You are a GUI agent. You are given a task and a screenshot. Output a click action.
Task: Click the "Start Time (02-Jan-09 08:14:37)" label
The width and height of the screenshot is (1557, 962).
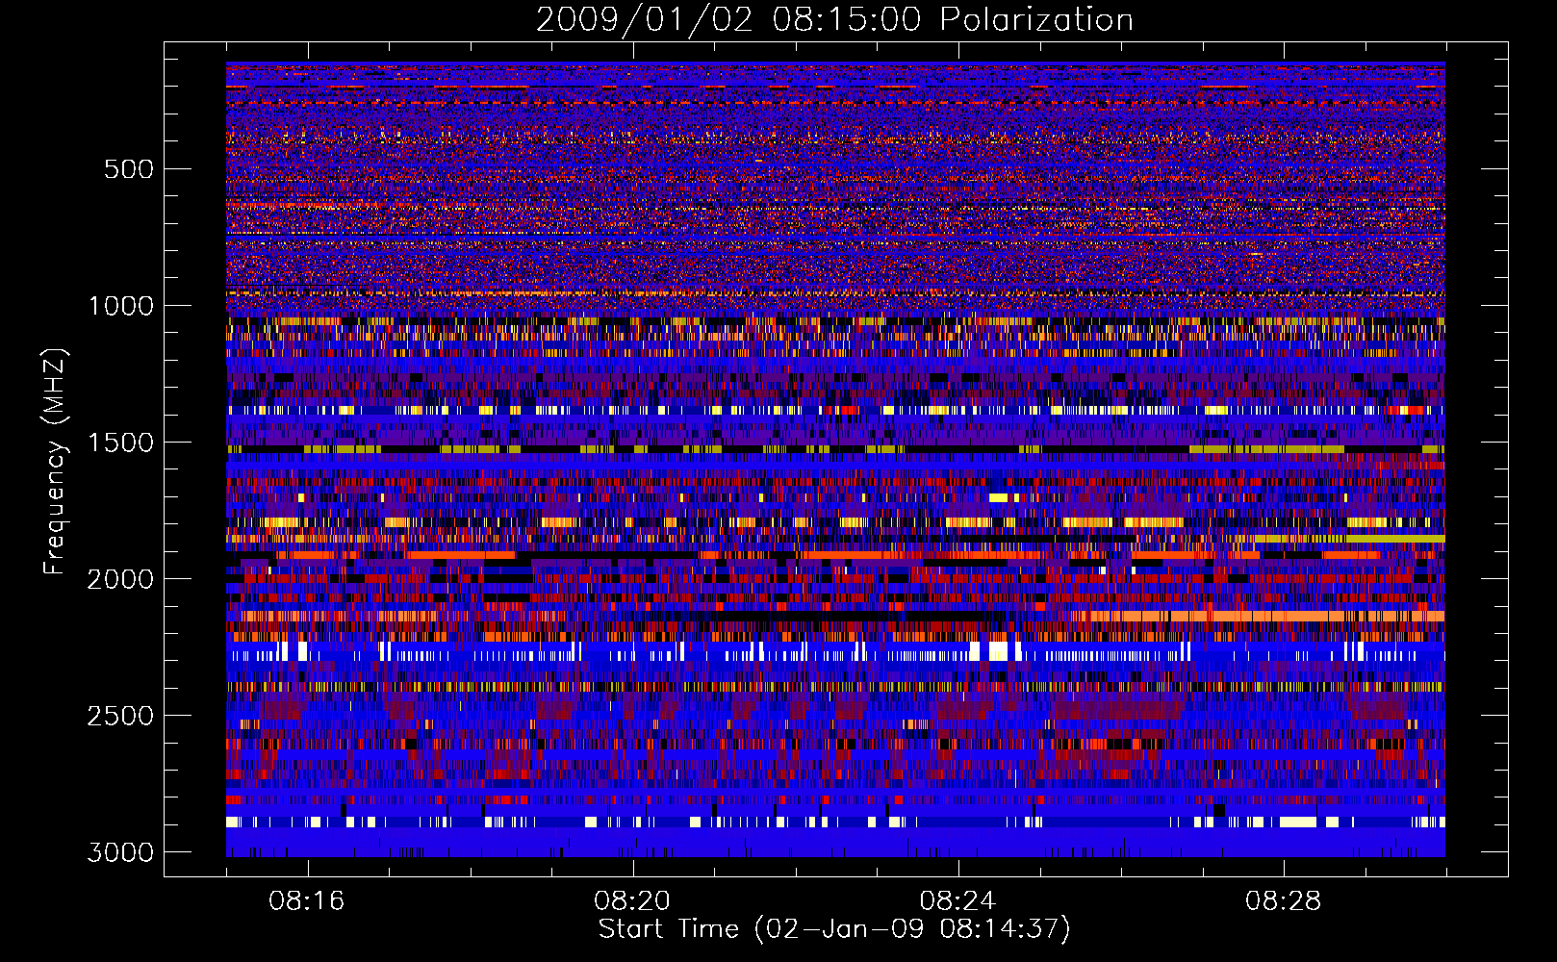pos(834,929)
